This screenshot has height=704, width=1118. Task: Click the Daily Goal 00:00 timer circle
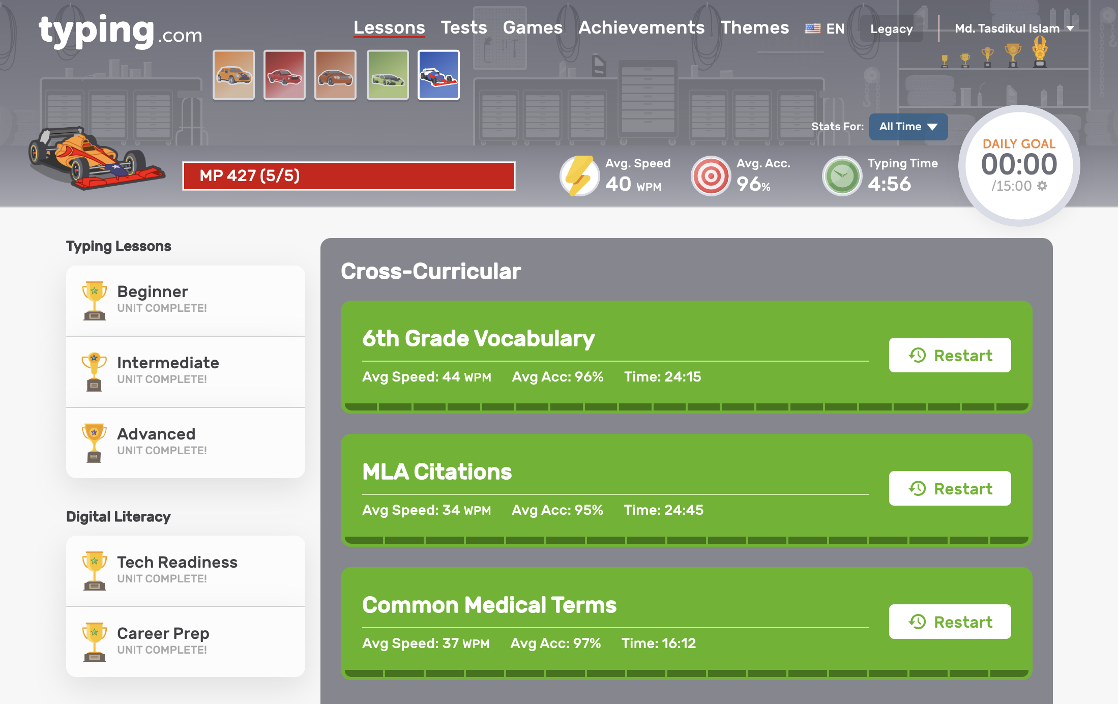(x=1019, y=165)
